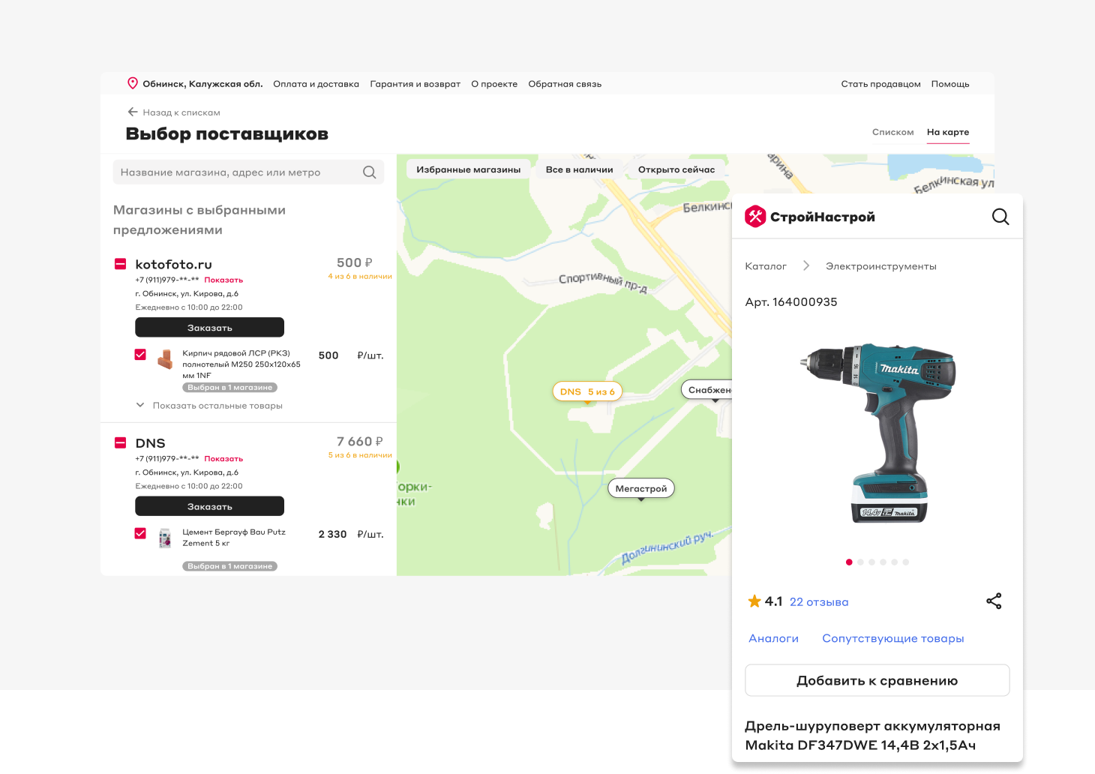
Task: Show the phone number for kotofoto.ru
Action: click(223, 280)
